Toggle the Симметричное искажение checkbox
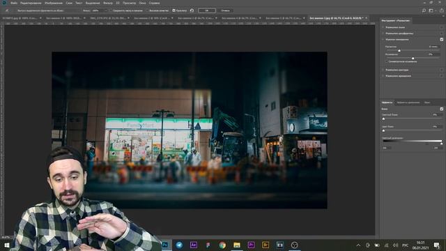The image size is (446, 251). tap(387, 61)
